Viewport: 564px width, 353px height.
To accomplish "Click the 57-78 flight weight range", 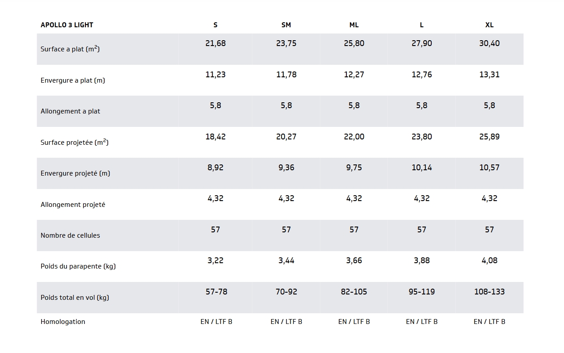I will pos(216,292).
